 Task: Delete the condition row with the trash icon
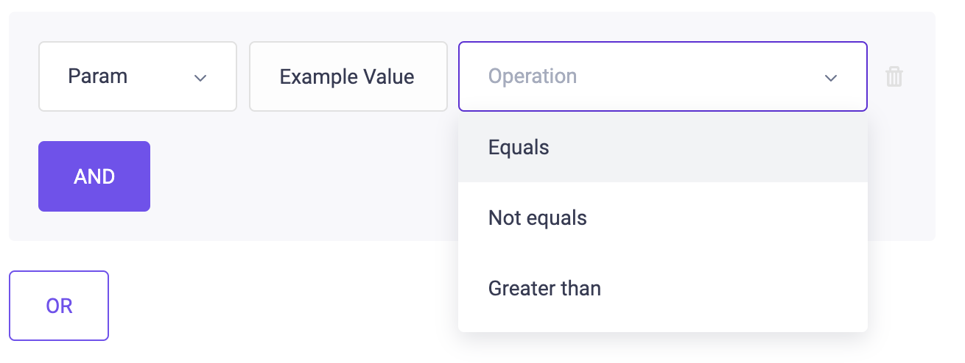click(x=894, y=76)
